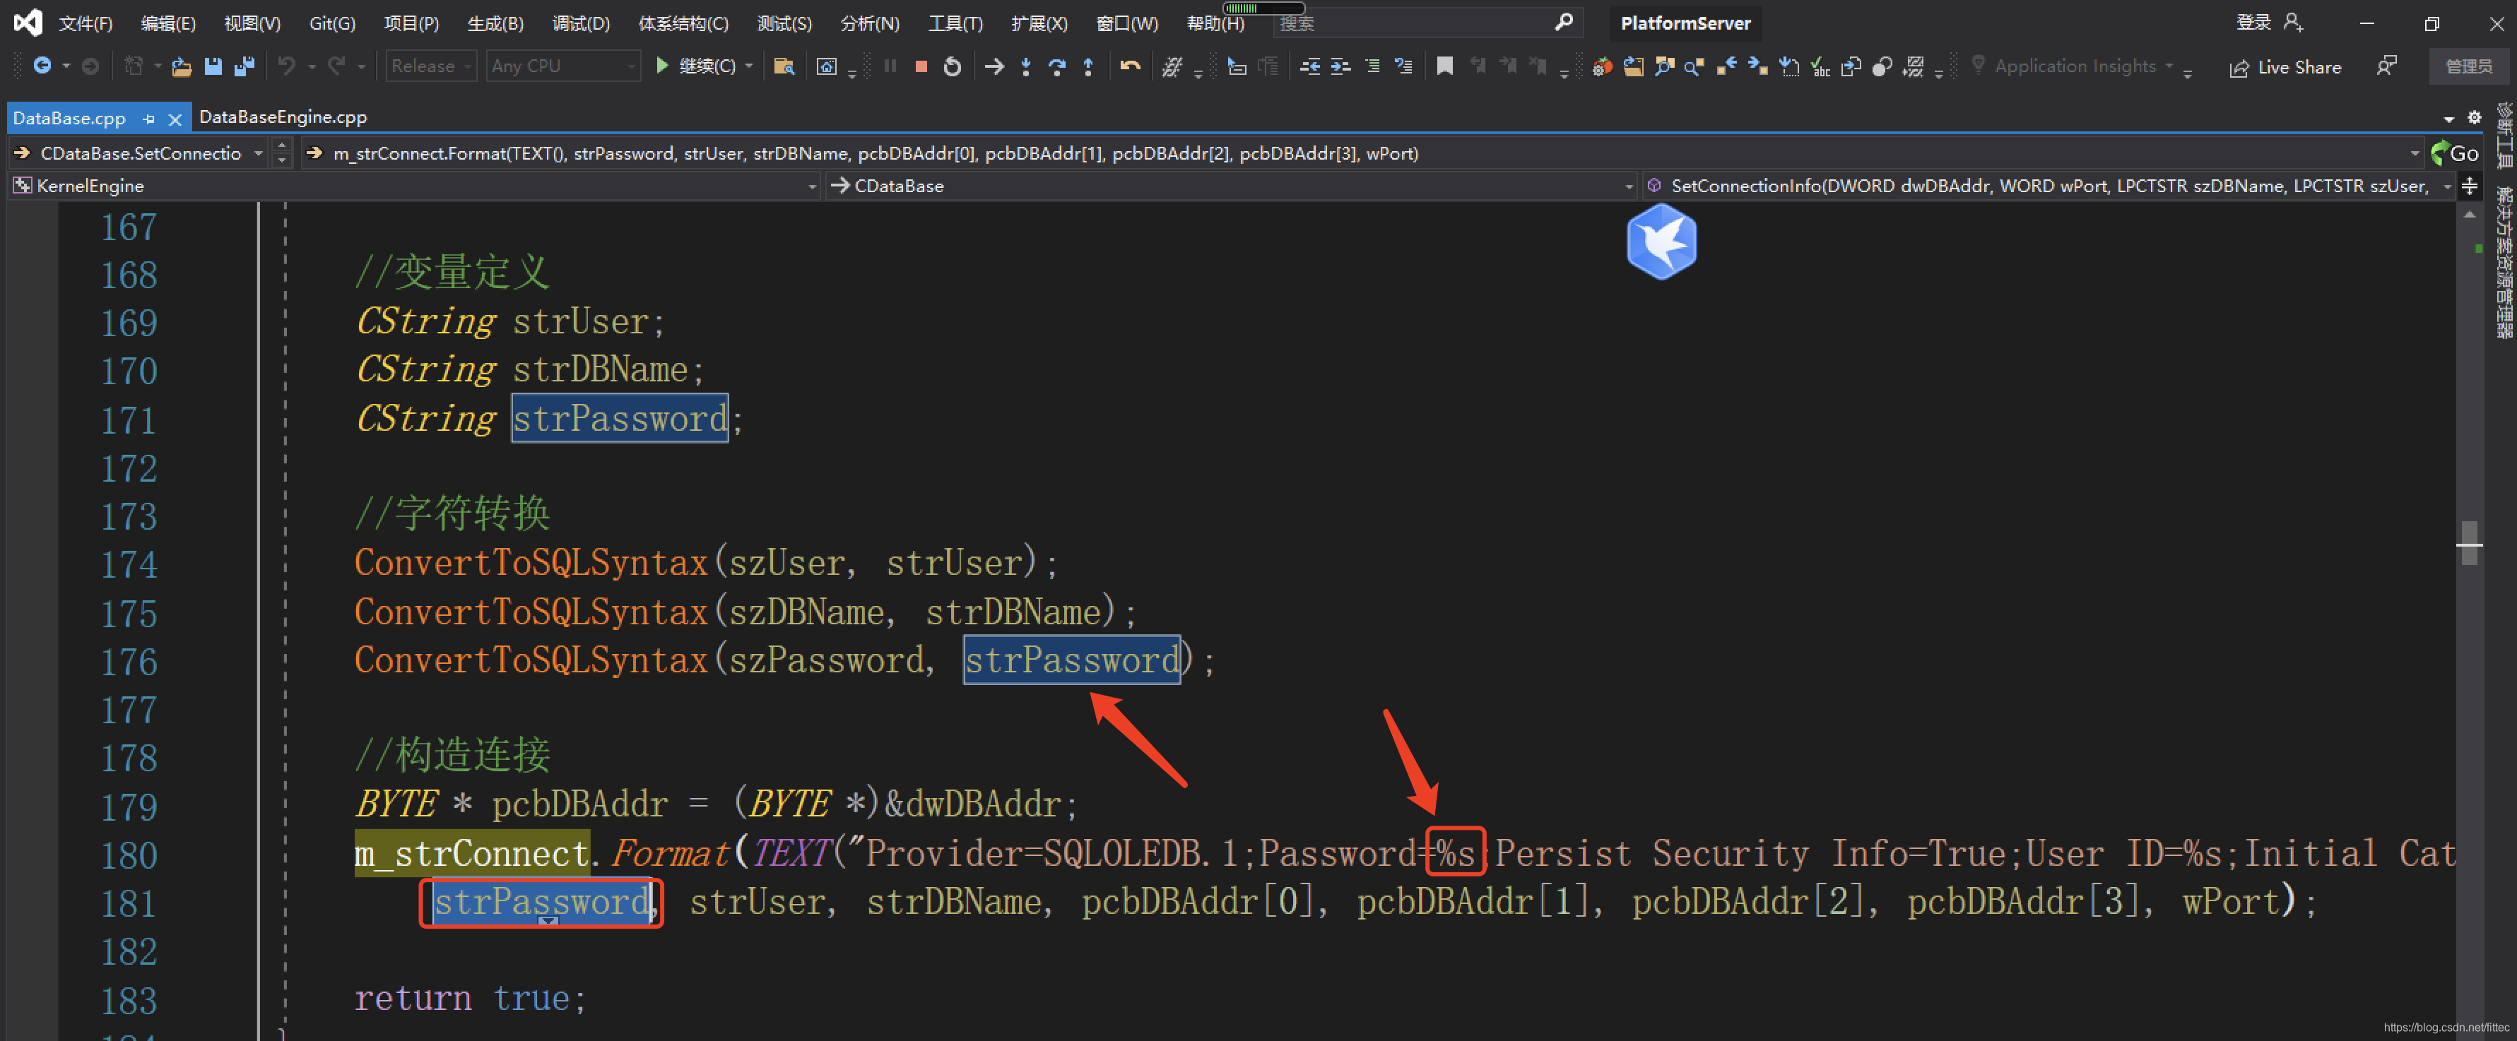This screenshot has height=1041, width=2517.
Task: Toggle the pin on DataBase.cpp tab
Action: pyautogui.click(x=148, y=119)
